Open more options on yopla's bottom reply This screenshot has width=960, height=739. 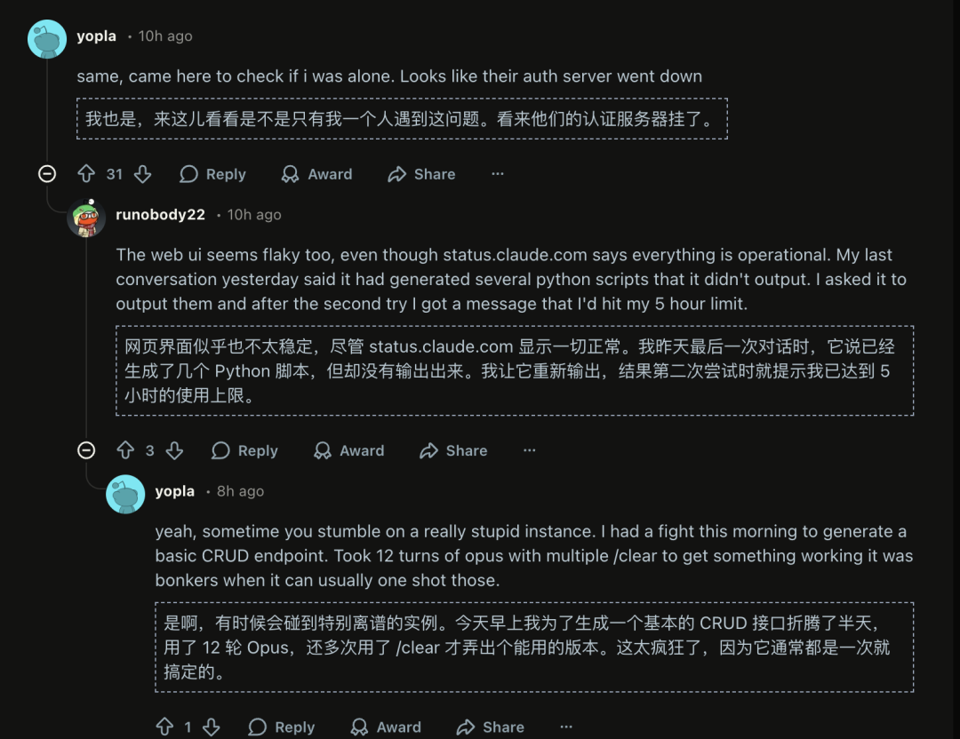coord(566,727)
